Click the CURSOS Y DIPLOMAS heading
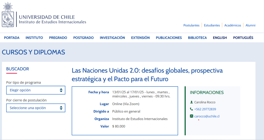This screenshot has height=140, width=264. [x=33, y=52]
